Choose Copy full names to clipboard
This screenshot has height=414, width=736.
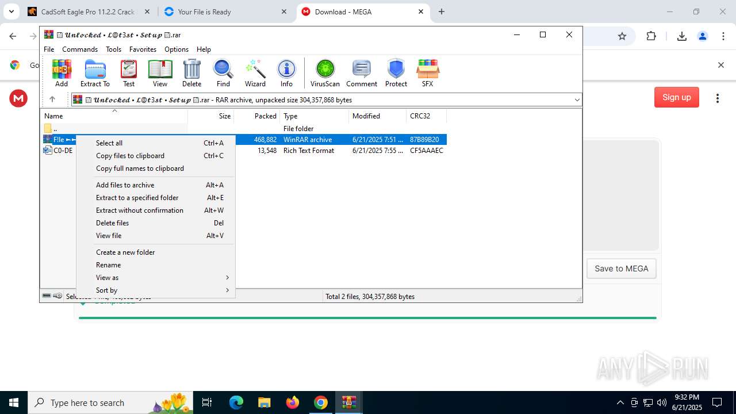(156, 168)
